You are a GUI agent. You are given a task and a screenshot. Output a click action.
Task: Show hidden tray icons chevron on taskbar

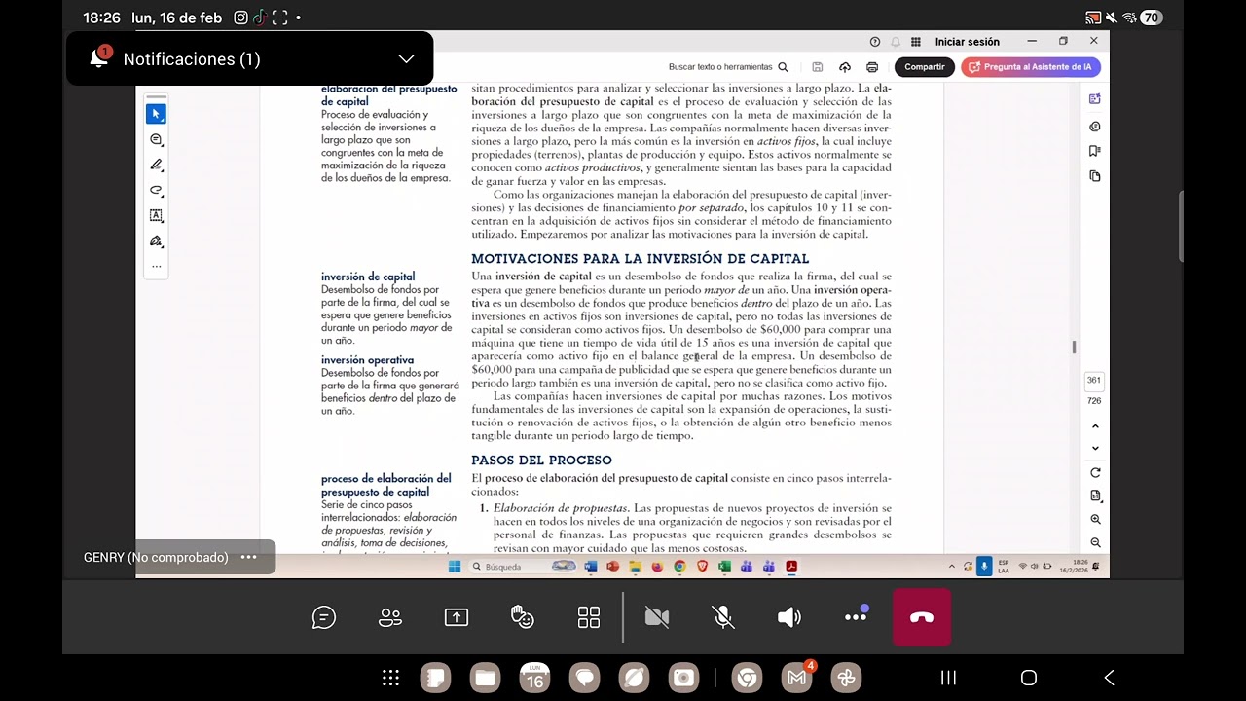952,567
